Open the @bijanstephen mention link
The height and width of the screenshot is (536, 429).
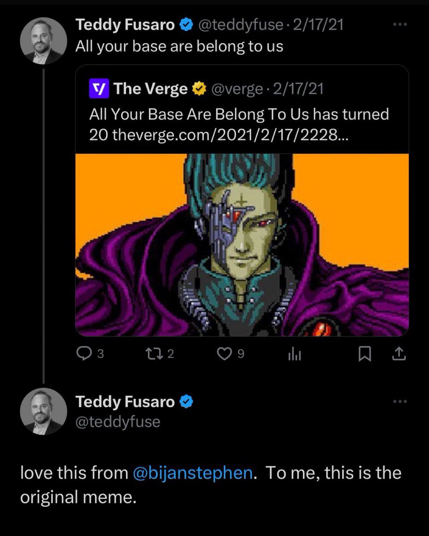point(193,473)
